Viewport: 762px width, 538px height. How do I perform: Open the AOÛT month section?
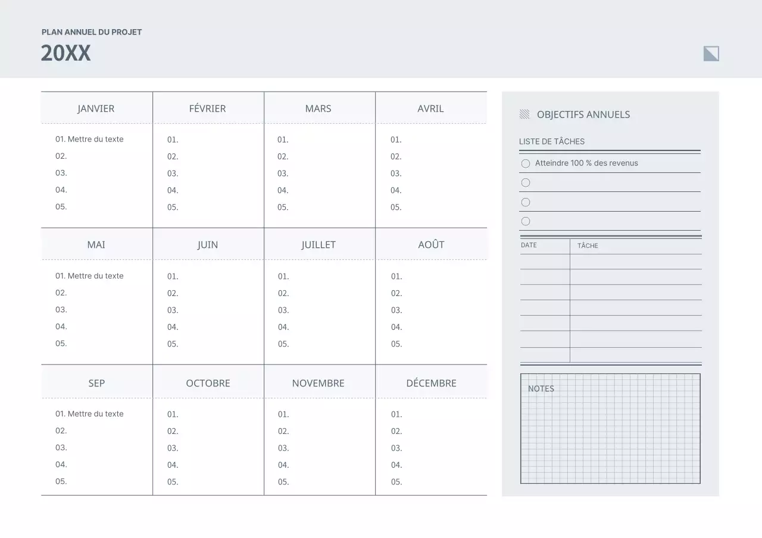point(431,244)
